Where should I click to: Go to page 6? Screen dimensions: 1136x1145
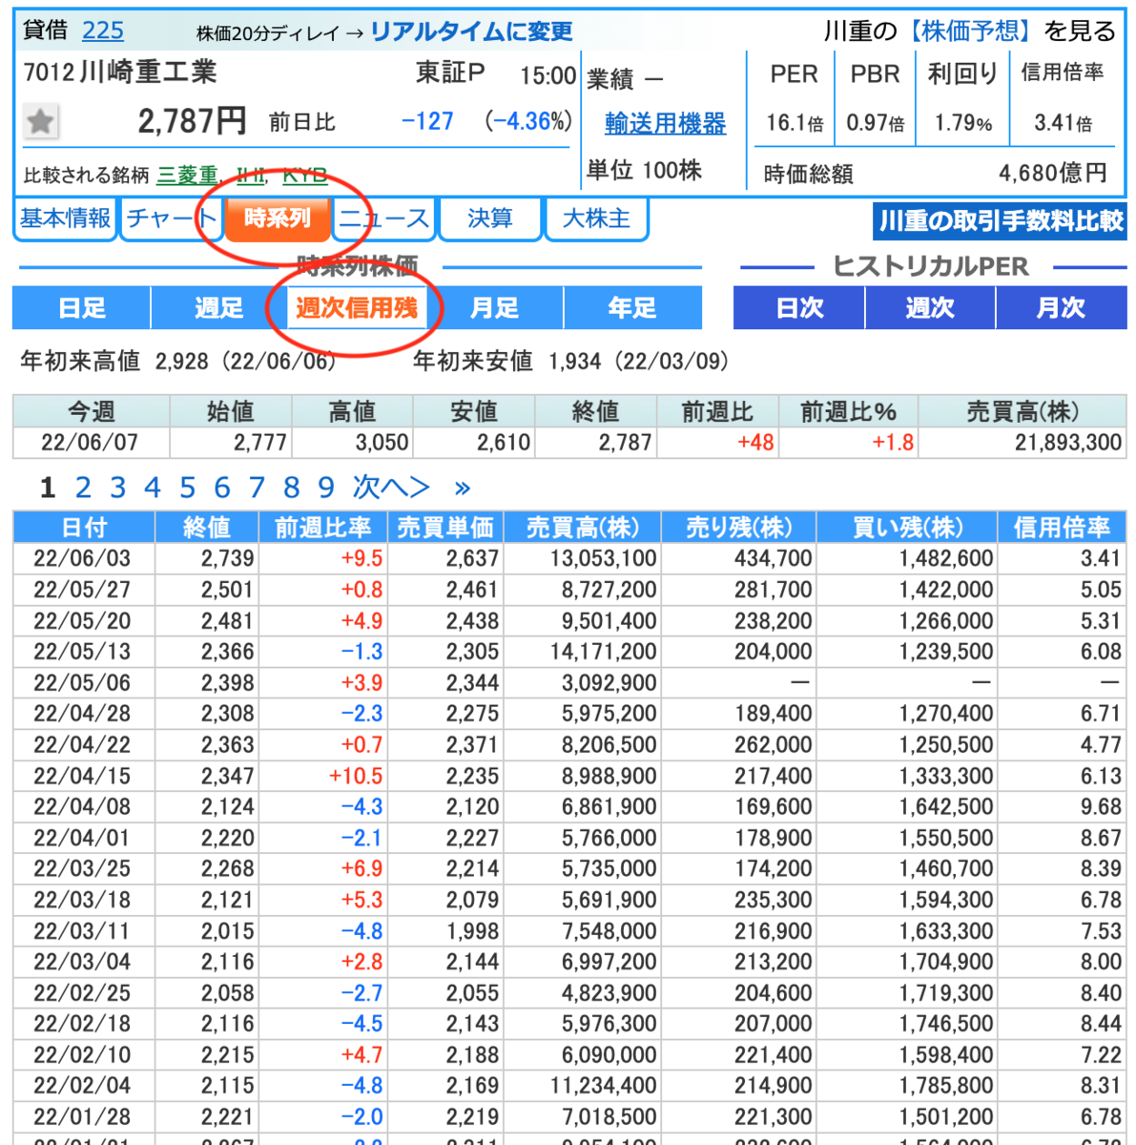(x=222, y=489)
